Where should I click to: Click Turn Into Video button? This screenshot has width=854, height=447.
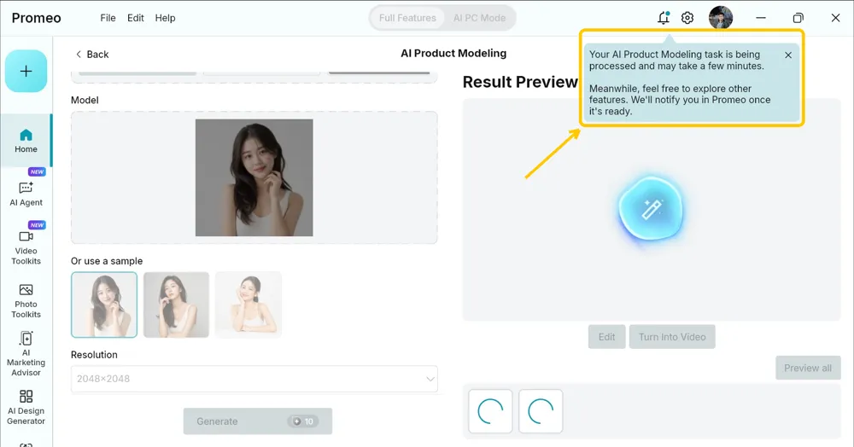click(x=672, y=337)
